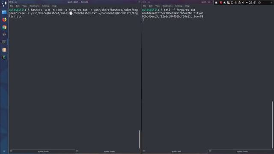The width and height of the screenshot is (274, 154).
Task: Click the cracked hash line ending 'town88'
Action: point(173,17)
